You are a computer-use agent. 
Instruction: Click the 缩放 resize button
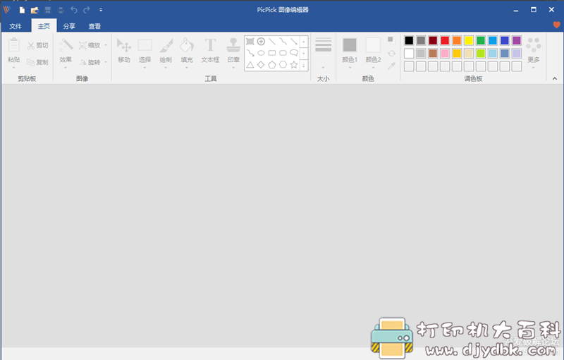(90, 45)
